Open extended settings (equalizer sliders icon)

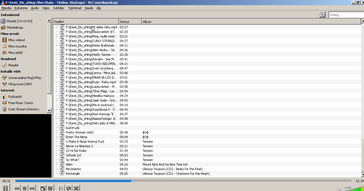50,188
